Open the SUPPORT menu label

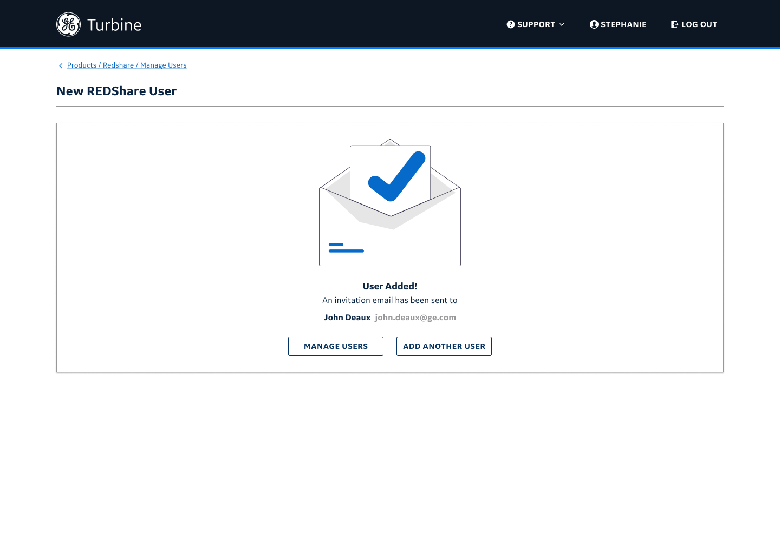click(x=536, y=24)
